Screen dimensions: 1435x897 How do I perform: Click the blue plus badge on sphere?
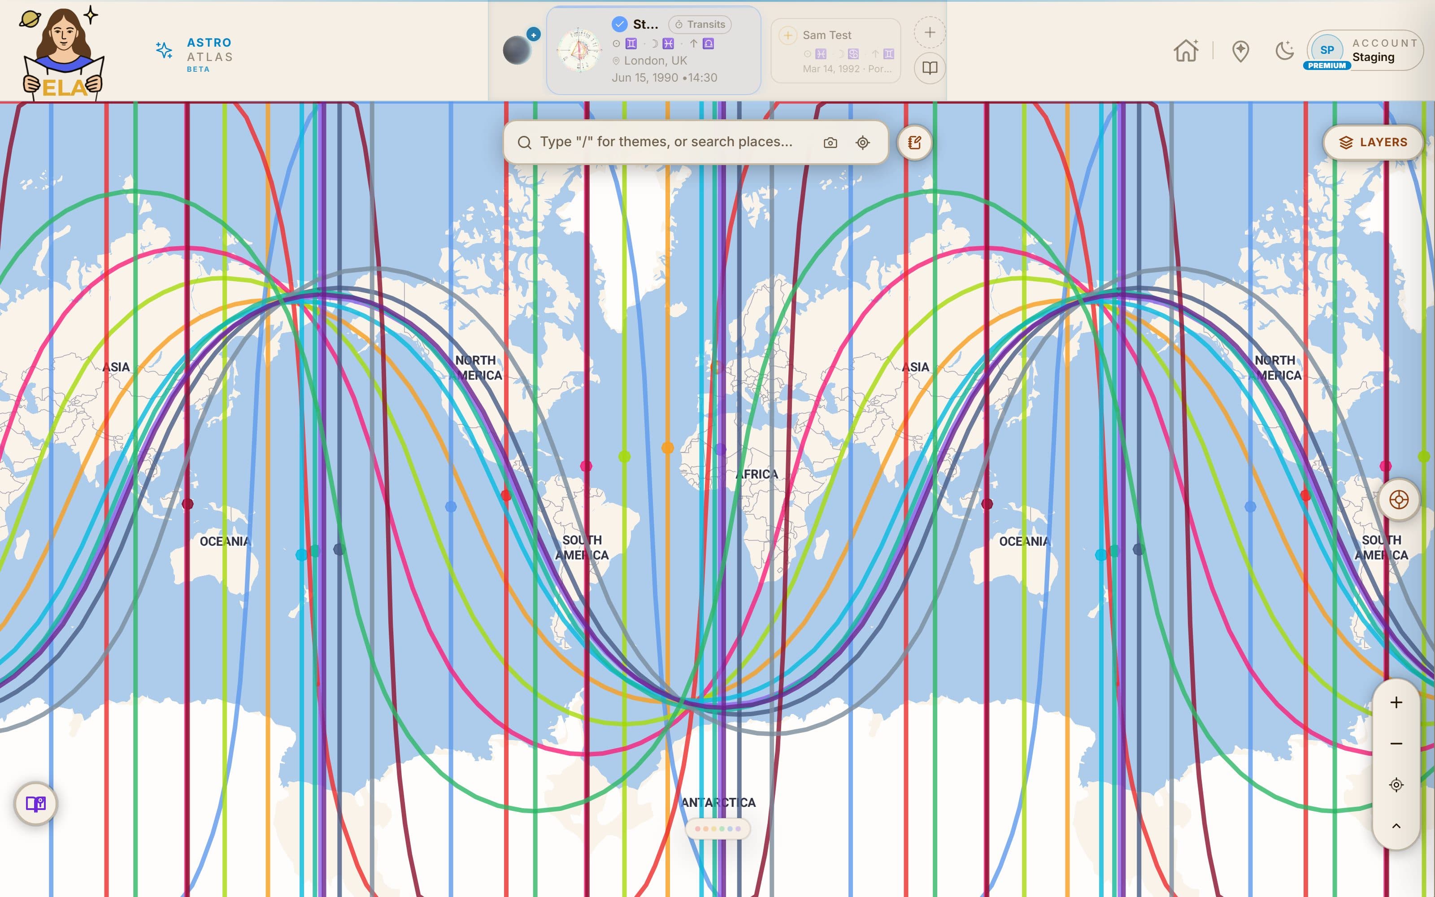click(534, 35)
